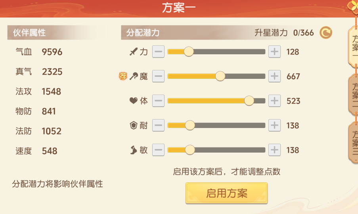Increase 敏 with the plus button
This screenshot has height=214, width=358.
tap(274, 150)
